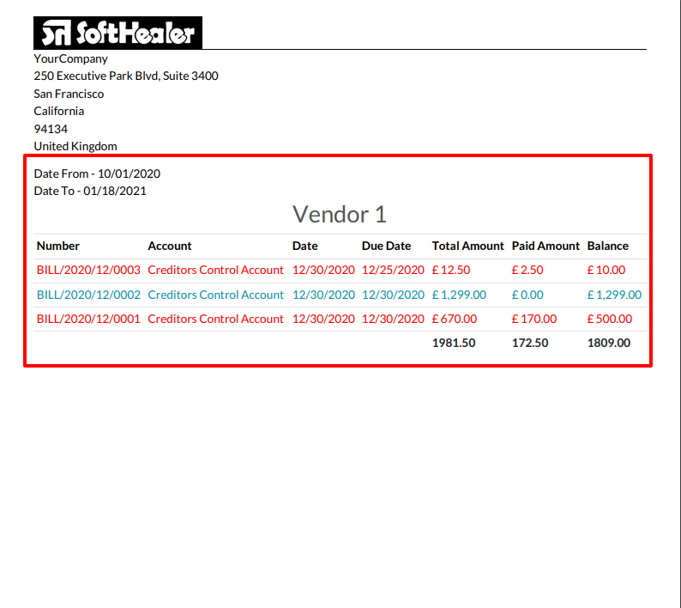Click the Date column header

tap(304, 246)
